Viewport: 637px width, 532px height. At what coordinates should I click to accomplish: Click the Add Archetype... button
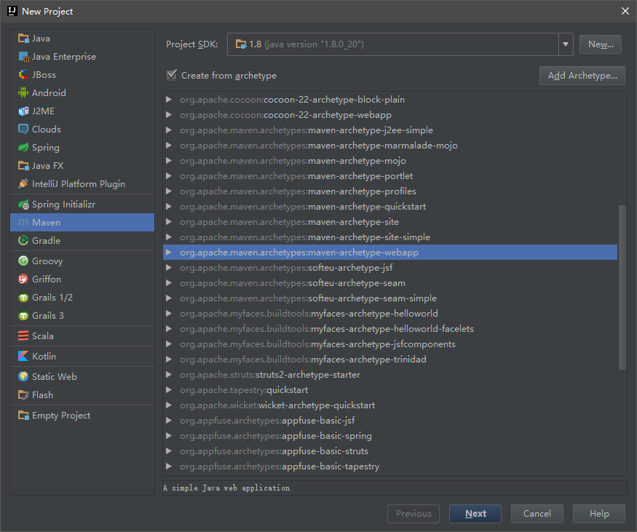tap(582, 76)
